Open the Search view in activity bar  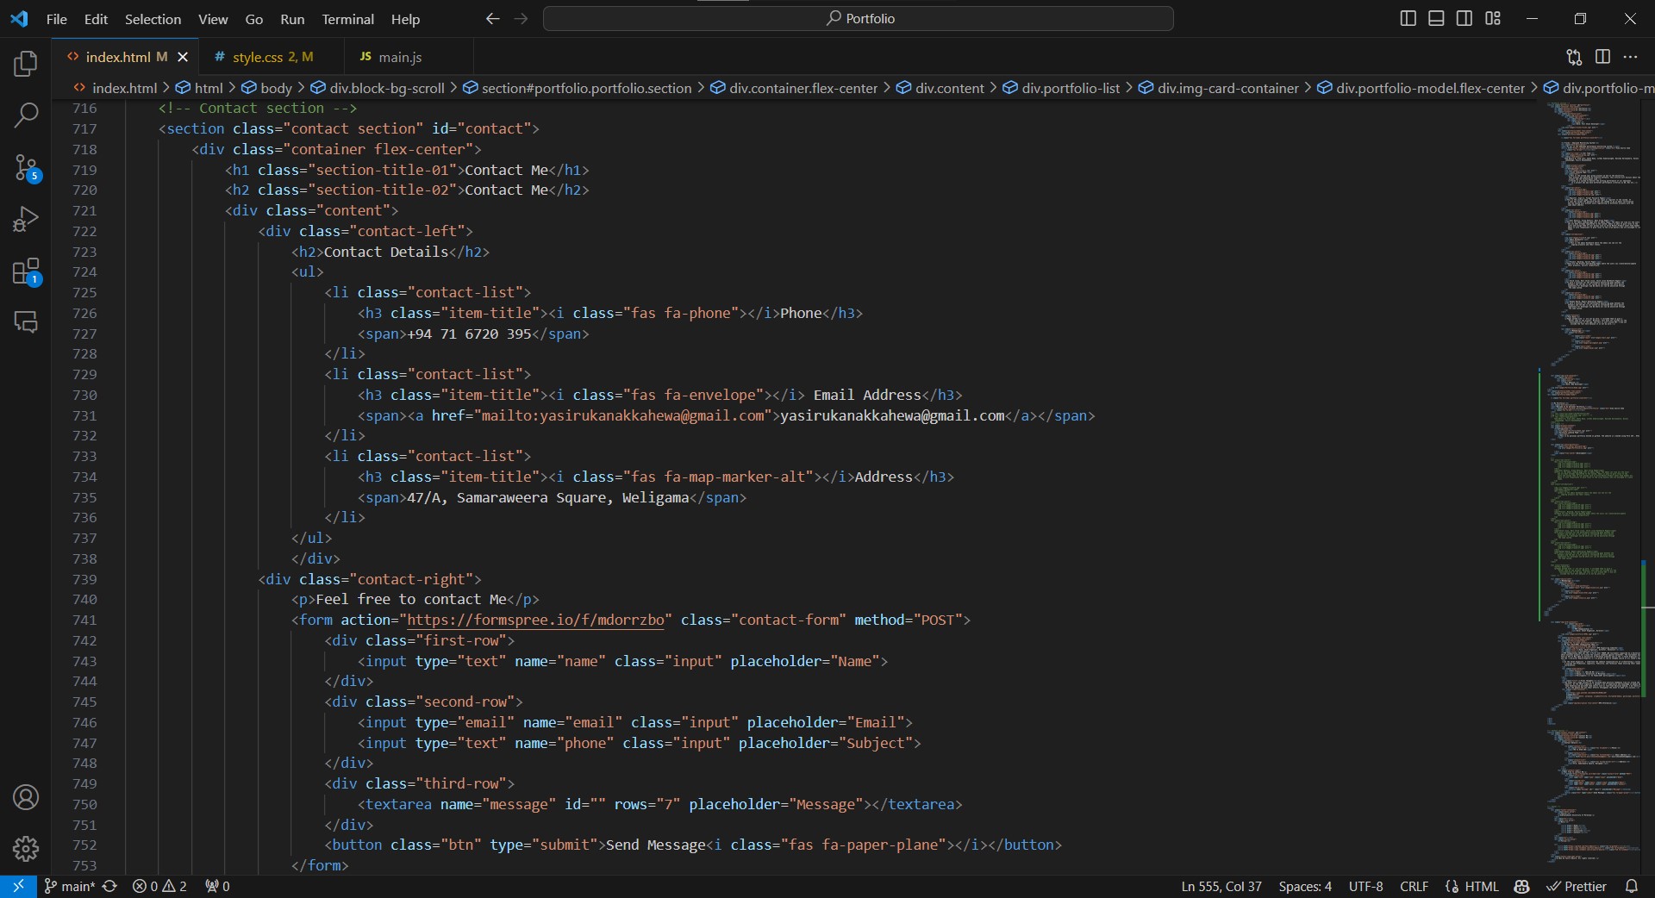[26, 115]
